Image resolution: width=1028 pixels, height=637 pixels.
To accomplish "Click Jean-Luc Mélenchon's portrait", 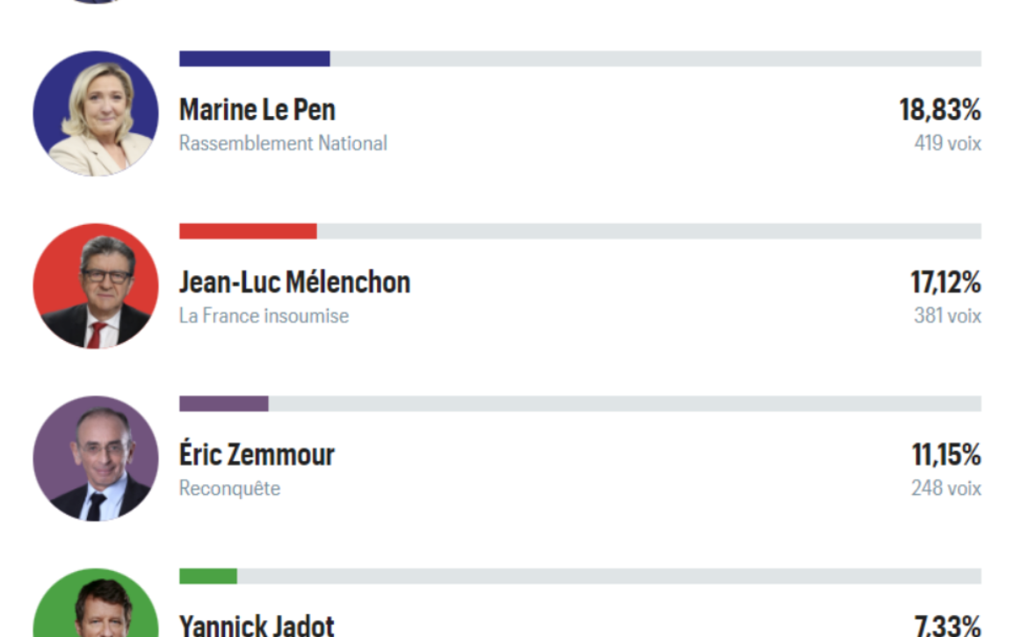I will pos(96,286).
